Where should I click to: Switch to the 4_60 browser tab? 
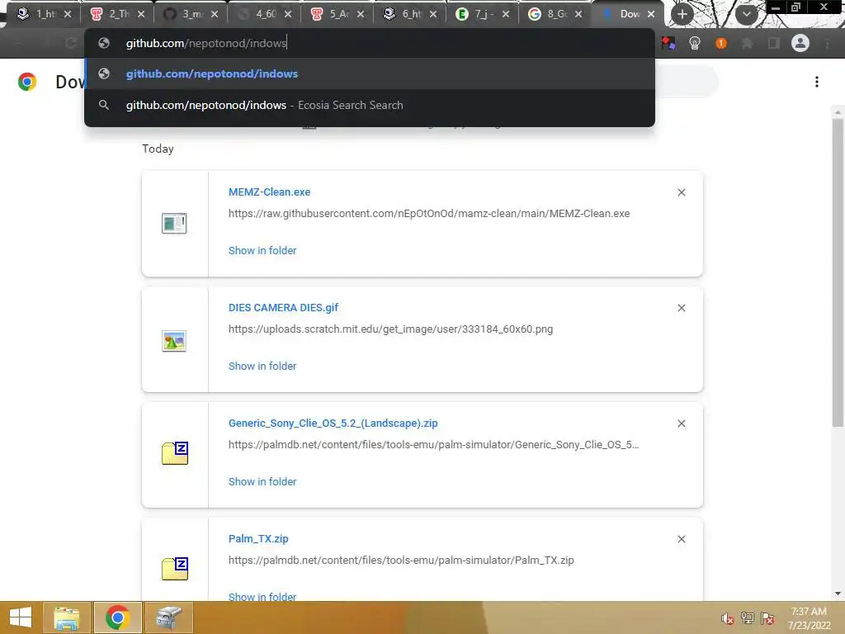265,14
